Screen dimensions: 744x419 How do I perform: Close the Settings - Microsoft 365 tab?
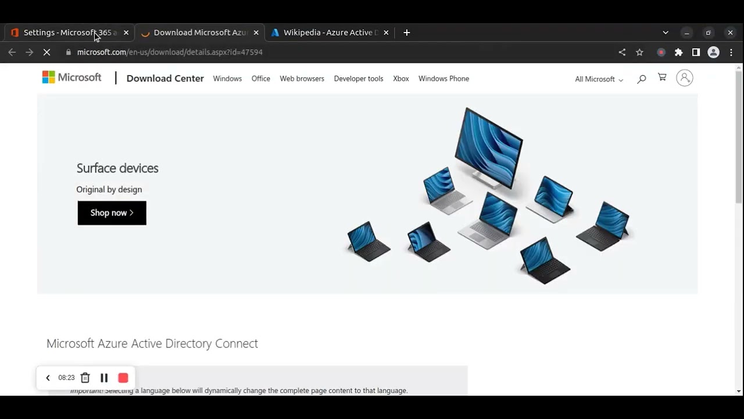[x=126, y=33]
